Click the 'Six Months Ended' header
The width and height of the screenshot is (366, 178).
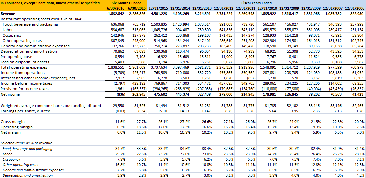click(x=126, y=3)
